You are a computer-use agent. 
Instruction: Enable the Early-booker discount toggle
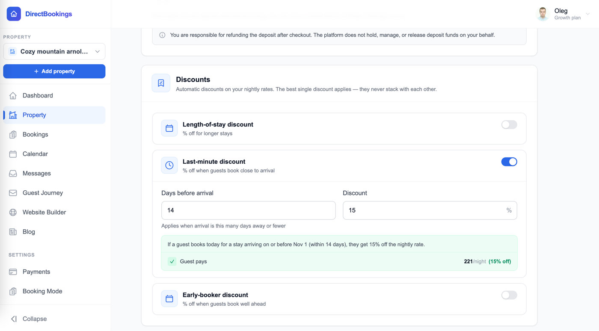[x=509, y=295]
